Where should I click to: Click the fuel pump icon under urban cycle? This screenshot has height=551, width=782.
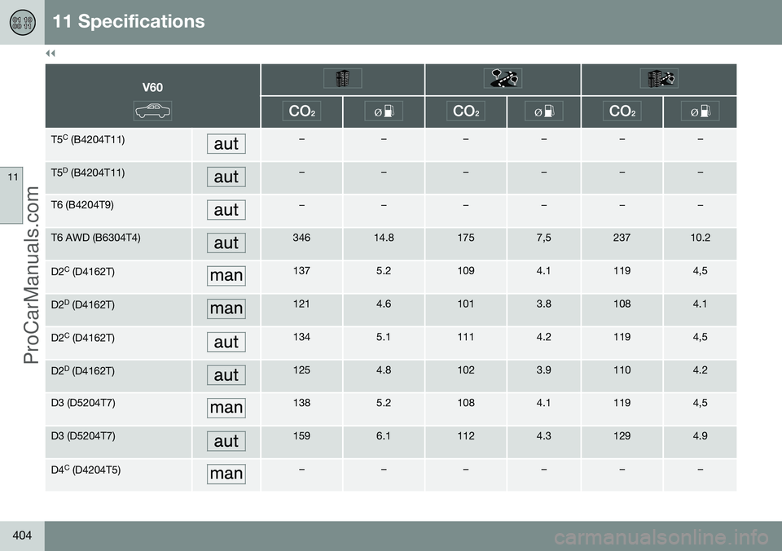384,112
